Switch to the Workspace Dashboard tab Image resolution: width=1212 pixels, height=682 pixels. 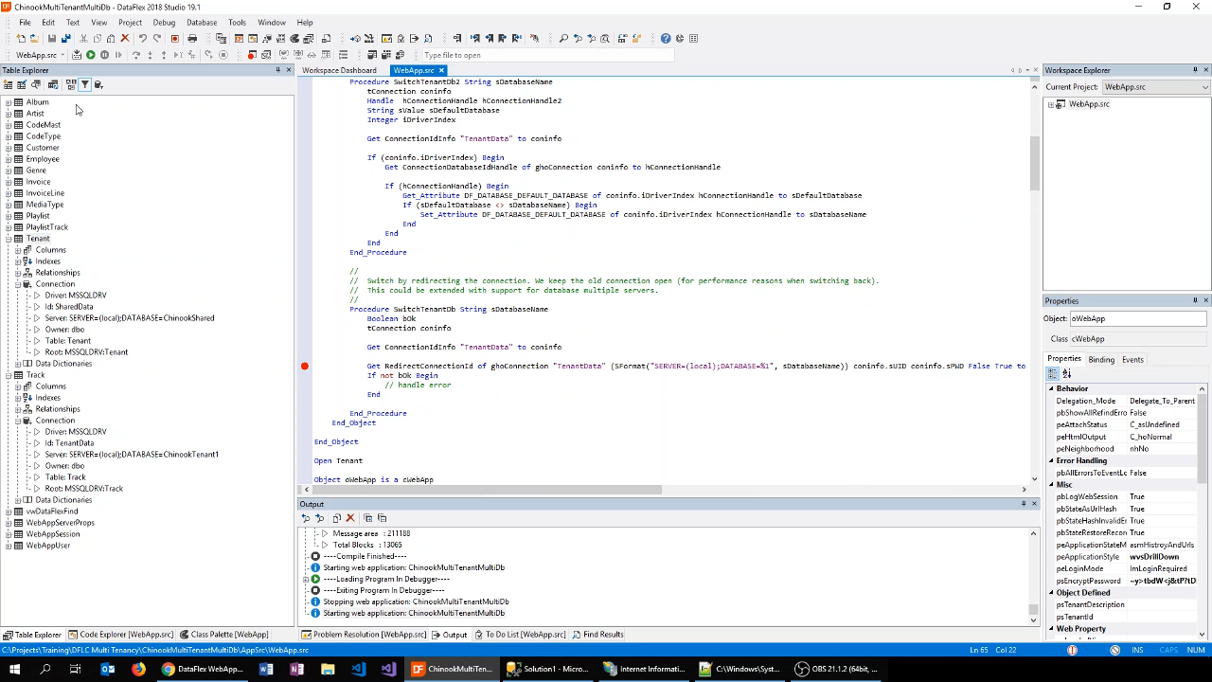point(339,70)
